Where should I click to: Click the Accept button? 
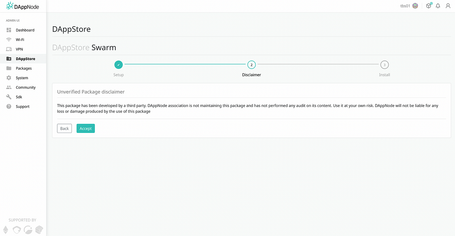[x=85, y=128]
